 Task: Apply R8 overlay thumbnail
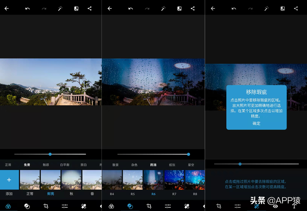tap(195, 180)
